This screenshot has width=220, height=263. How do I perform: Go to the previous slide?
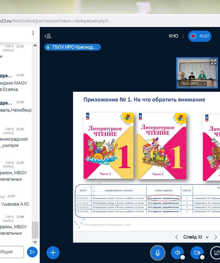click(177, 237)
